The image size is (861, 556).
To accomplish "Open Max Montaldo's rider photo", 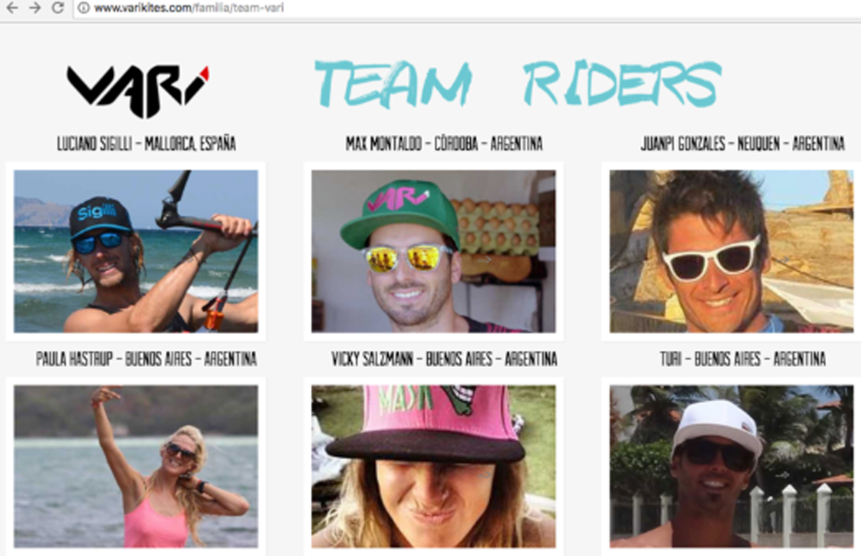I will pos(433,251).
